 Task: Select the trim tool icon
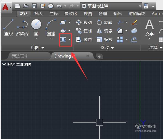pyautogui.click(x=120, y=22)
